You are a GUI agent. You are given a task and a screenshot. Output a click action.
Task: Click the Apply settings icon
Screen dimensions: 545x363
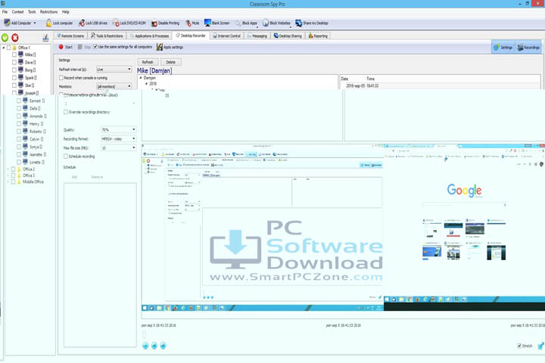(x=159, y=47)
